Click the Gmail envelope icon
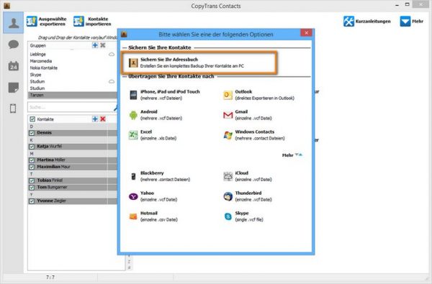Screen dimensions: 432x284 228,115
